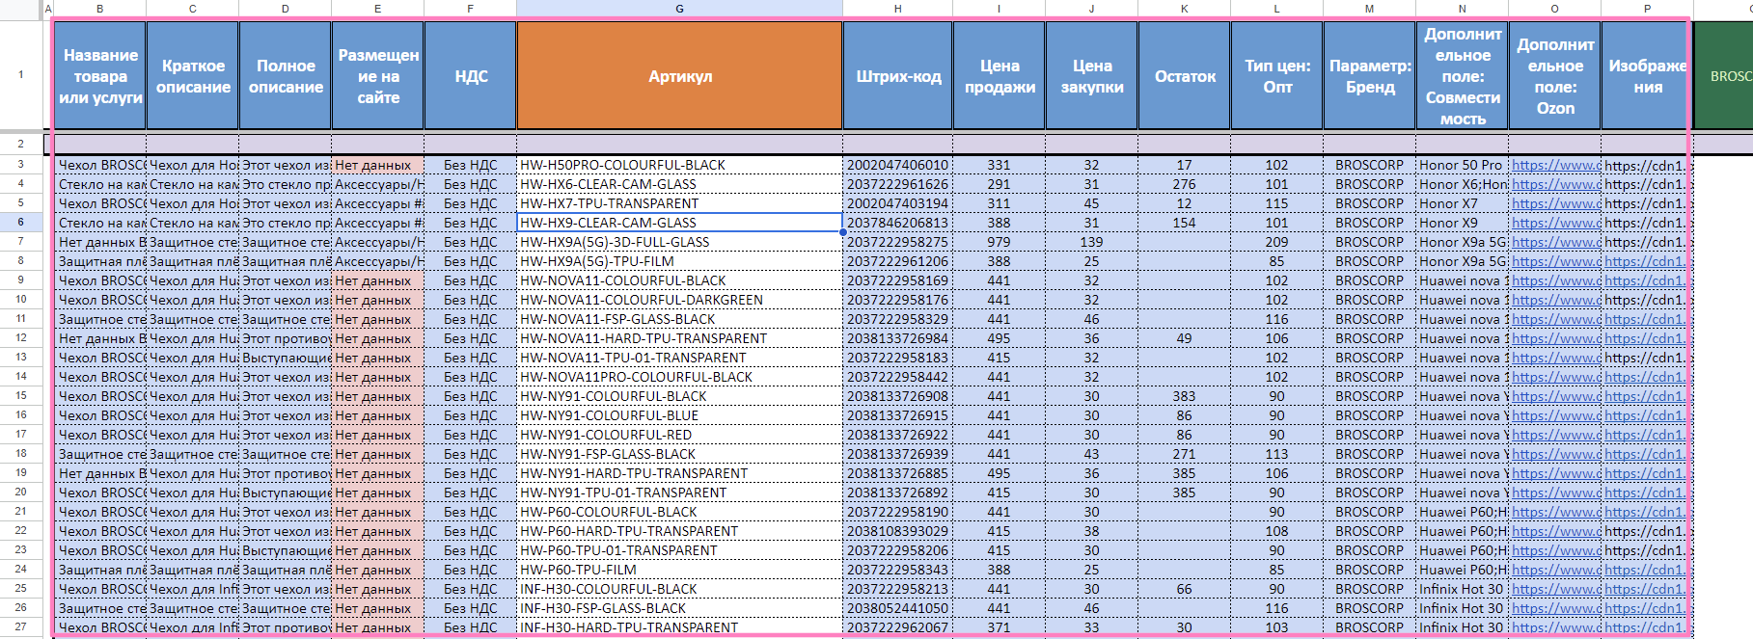Select cell HW-HX7-TPU-TRANSPARENT
This screenshot has width=1753, height=639.
point(679,203)
